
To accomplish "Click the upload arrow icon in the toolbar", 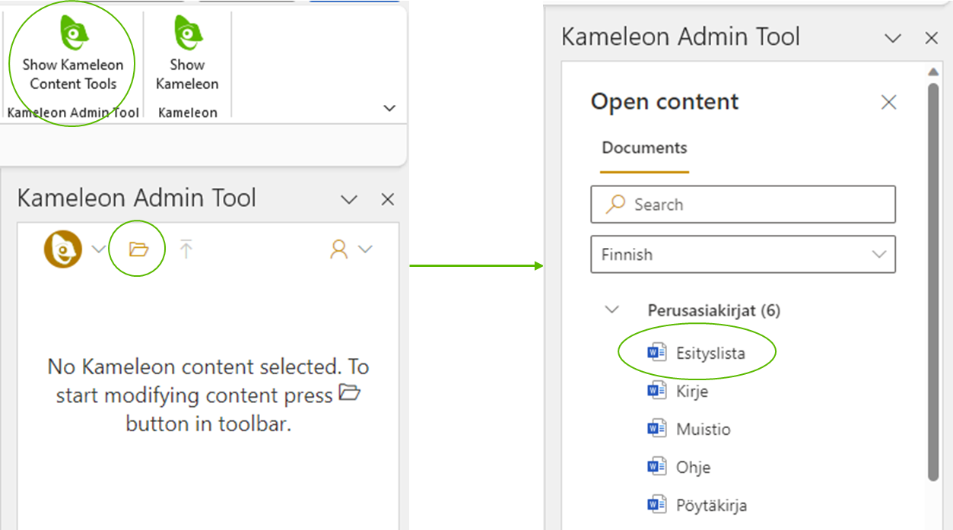I will coord(186,249).
